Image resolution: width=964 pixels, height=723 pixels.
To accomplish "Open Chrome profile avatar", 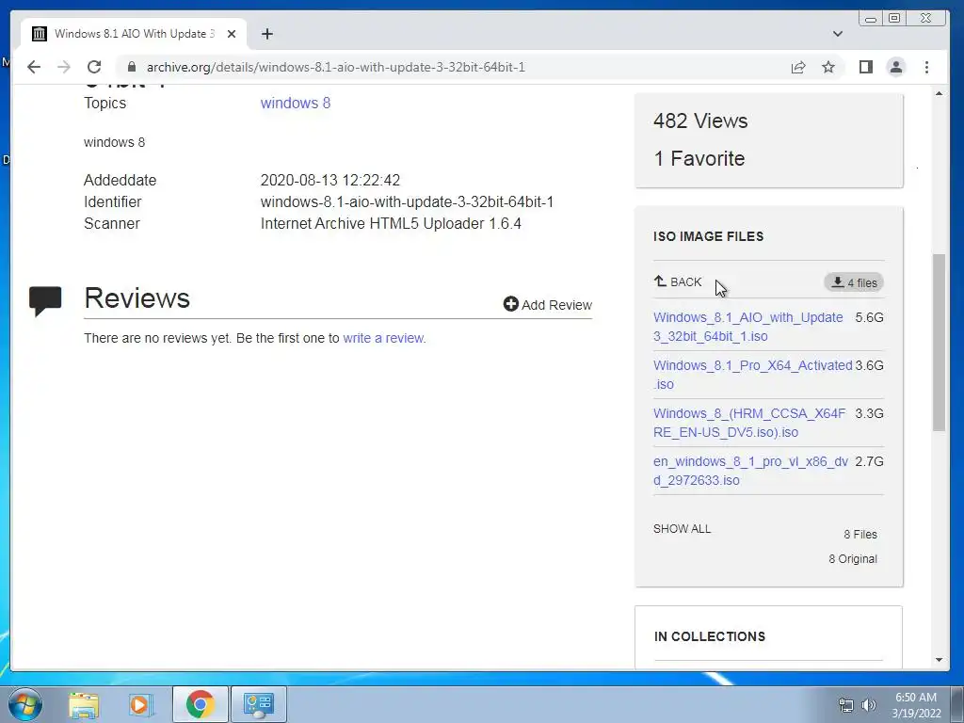I will click(896, 67).
